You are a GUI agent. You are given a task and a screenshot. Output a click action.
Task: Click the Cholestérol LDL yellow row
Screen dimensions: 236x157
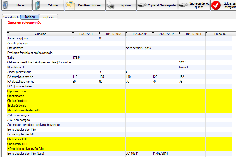18,139
